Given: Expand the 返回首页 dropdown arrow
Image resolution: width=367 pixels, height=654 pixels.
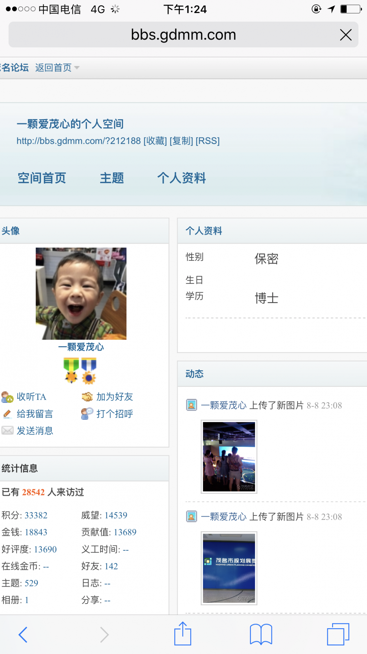Looking at the screenshot, I should (x=77, y=68).
